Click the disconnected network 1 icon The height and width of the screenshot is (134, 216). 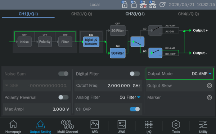[x=143, y=5]
